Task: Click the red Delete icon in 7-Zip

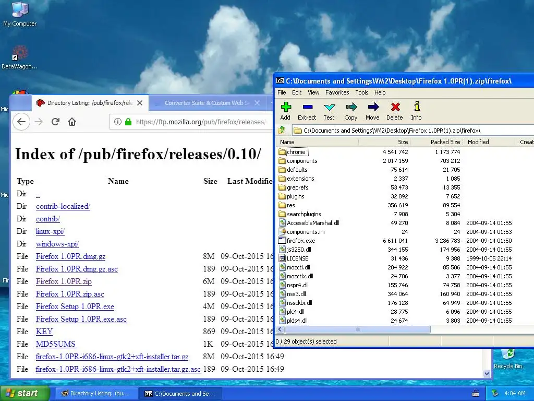Action: [x=395, y=111]
